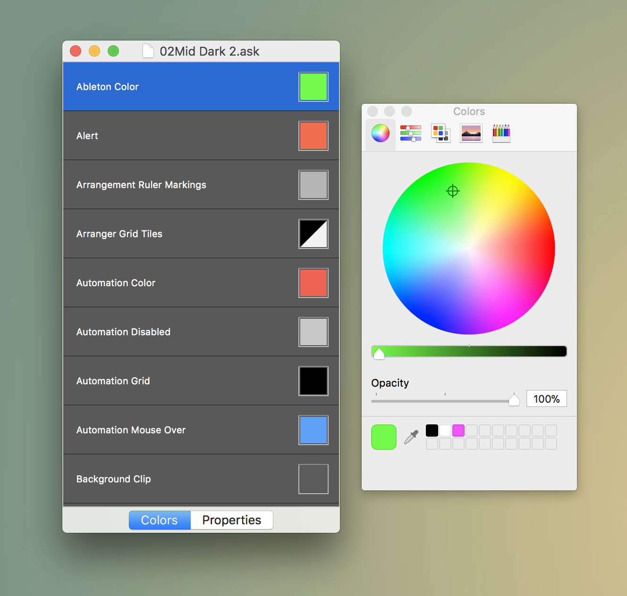Select the Arrangement Ruler Markings row
The image size is (627, 596).
(x=201, y=185)
